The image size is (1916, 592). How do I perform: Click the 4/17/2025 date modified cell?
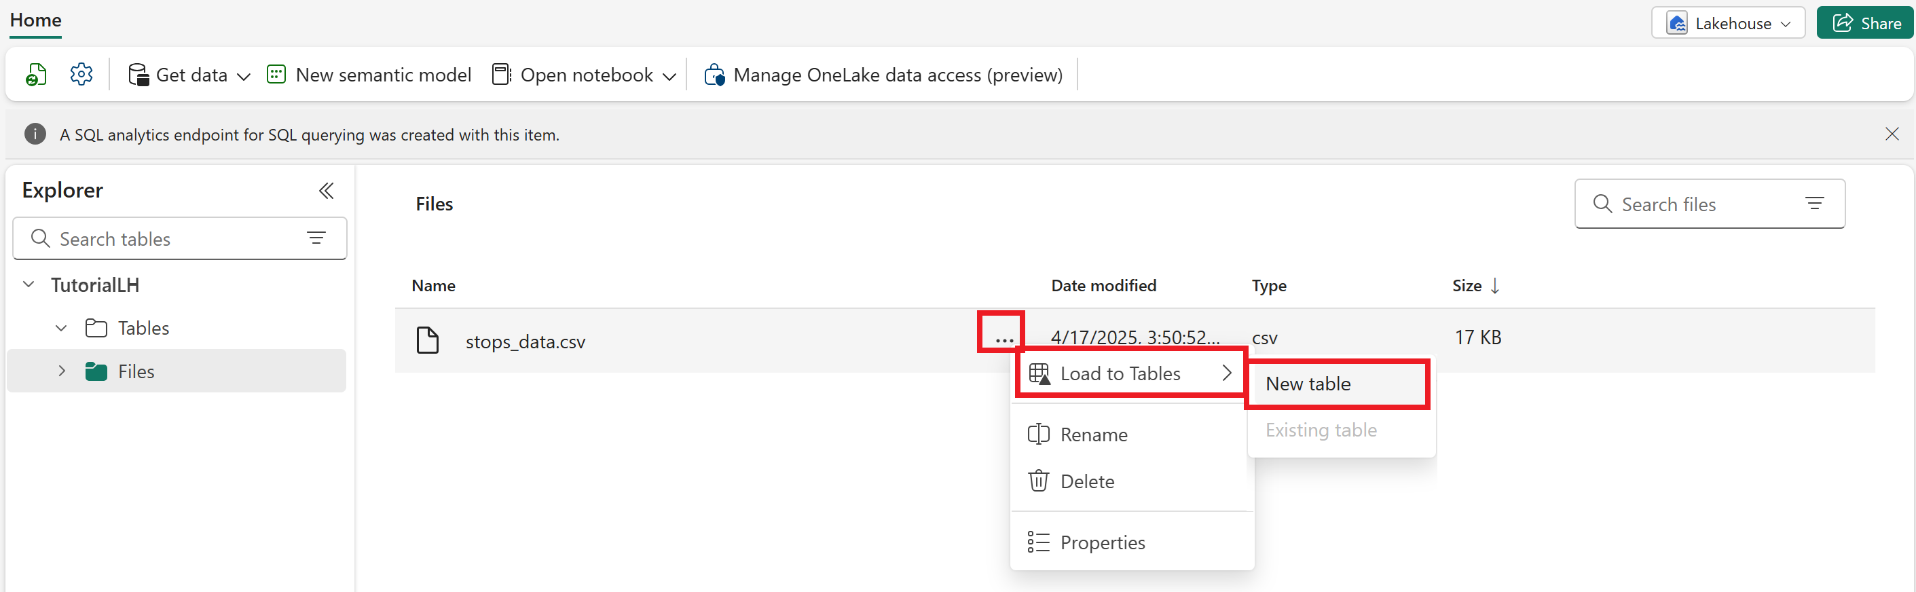point(1135,337)
